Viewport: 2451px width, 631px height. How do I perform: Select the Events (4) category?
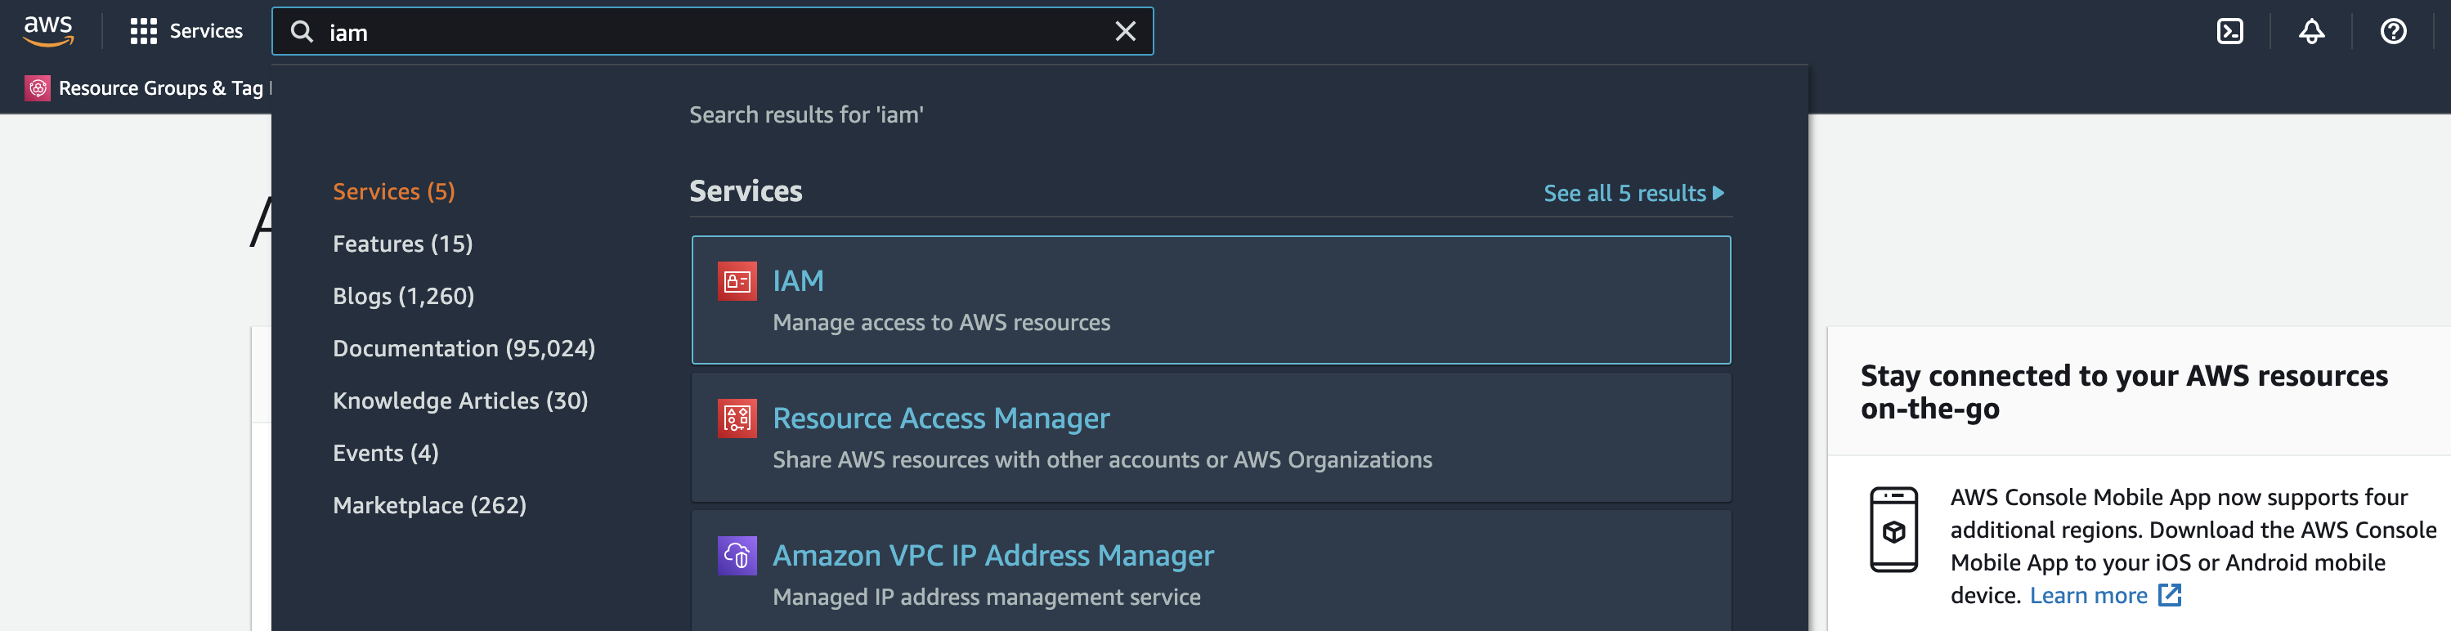tap(385, 453)
